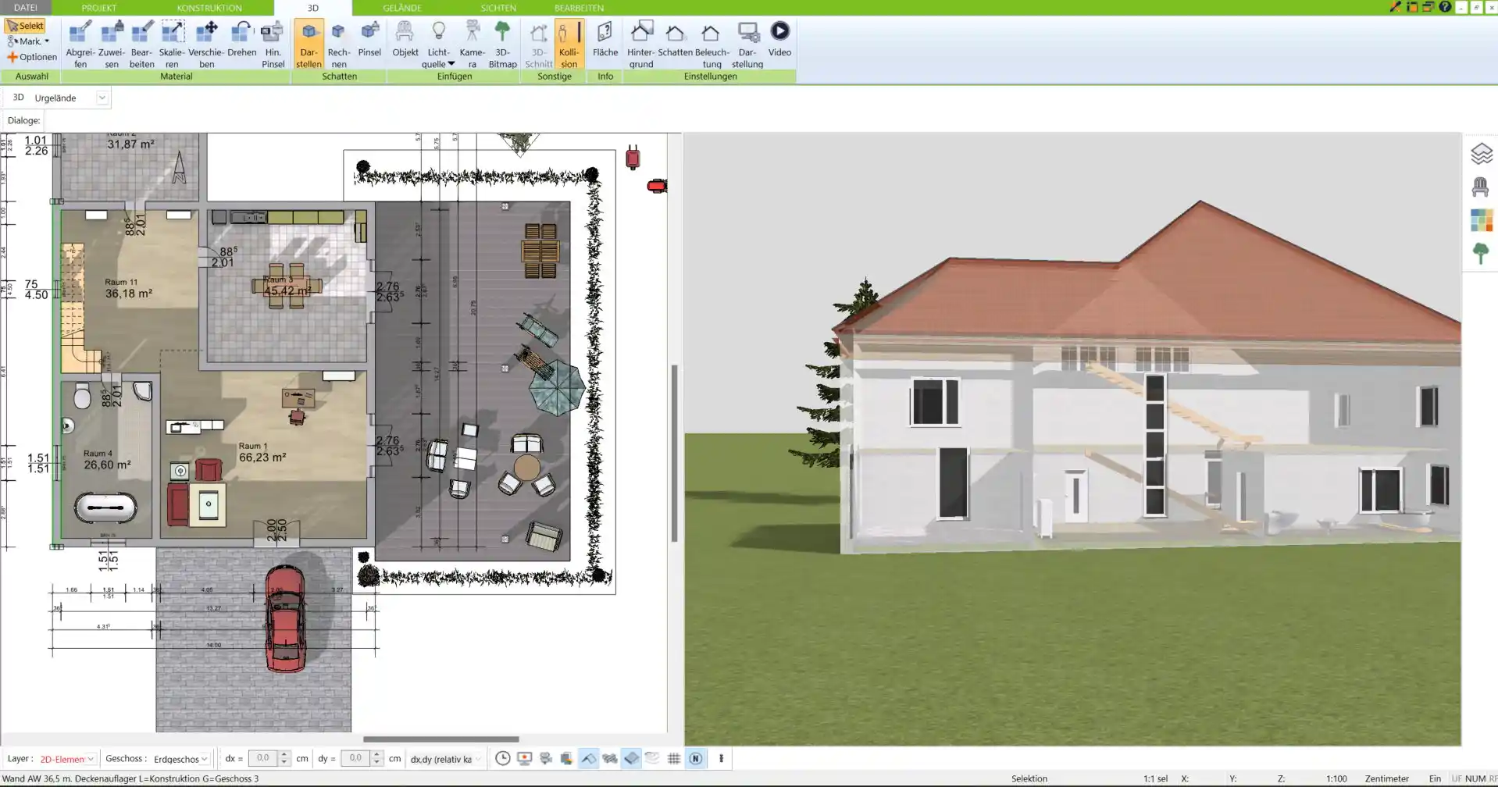1498x787 pixels.
Task: Open the material palette icon in sidebar
Action: coord(1481,220)
